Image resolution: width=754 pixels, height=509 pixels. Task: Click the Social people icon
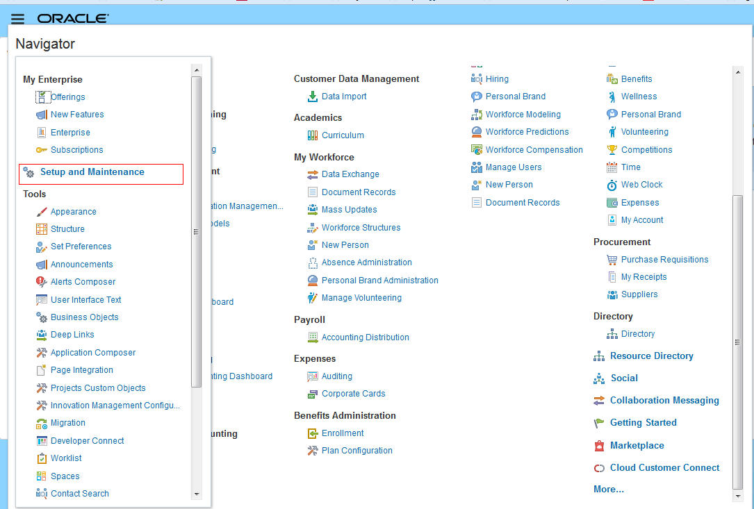(599, 378)
